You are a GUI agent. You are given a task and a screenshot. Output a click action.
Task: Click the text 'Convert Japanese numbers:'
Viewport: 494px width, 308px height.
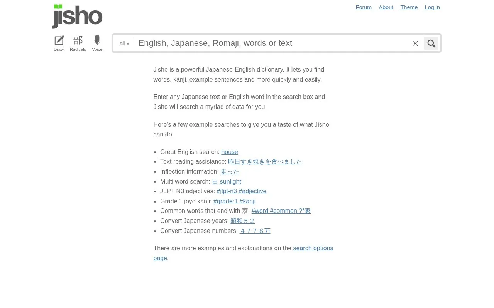coord(199,231)
